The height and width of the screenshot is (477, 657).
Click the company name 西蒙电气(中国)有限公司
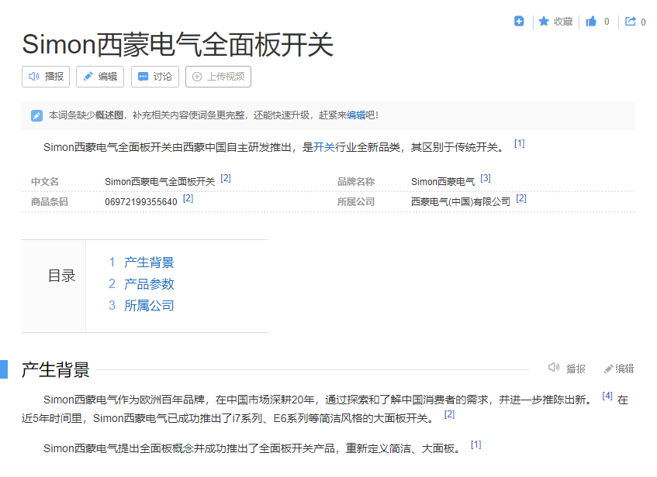[x=461, y=201]
